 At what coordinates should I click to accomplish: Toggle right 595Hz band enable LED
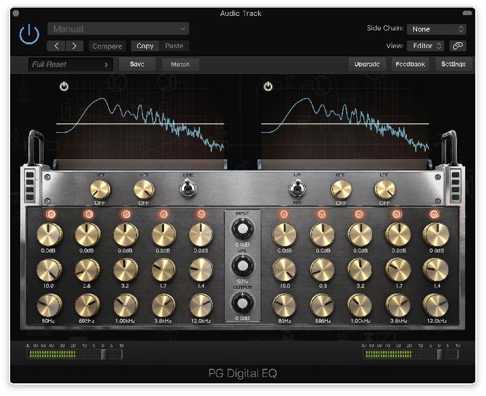pyautogui.click(x=321, y=214)
